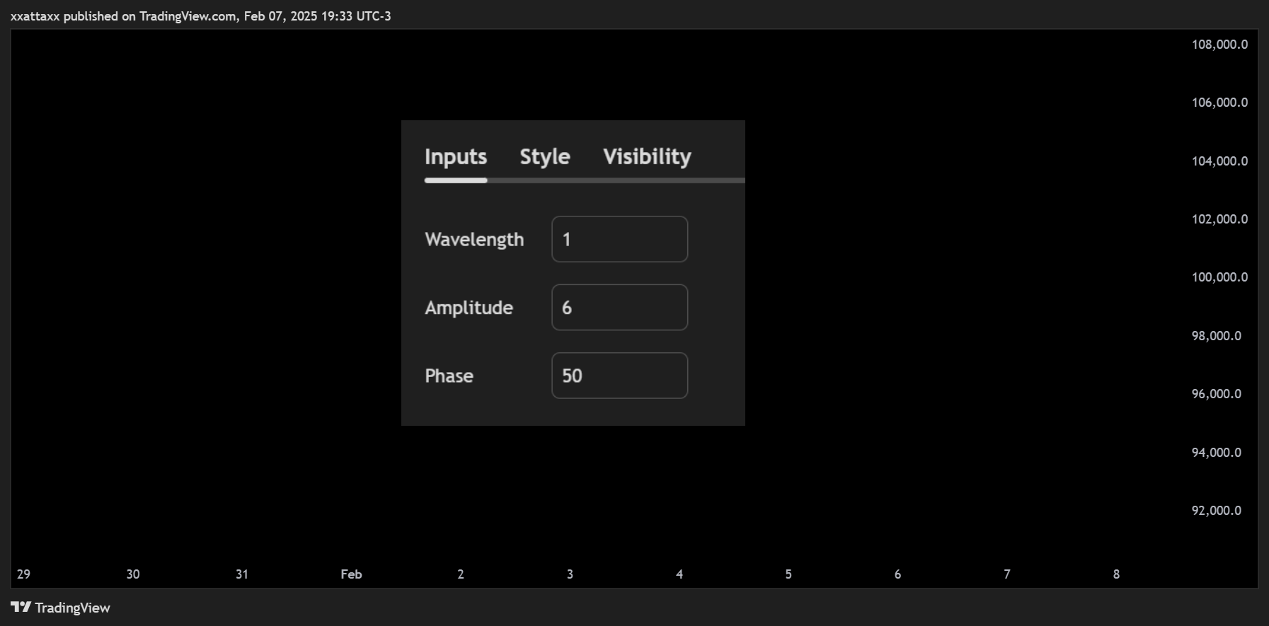
Task: Click the 8 date label on time axis
Action: click(x=1116, y=574)
